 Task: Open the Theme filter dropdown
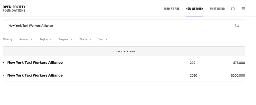pyautogui.click(x=86, y=39)
